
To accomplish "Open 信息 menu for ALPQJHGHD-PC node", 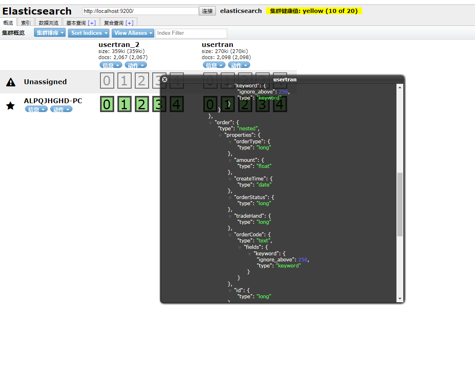I will [x=36, y=109].
